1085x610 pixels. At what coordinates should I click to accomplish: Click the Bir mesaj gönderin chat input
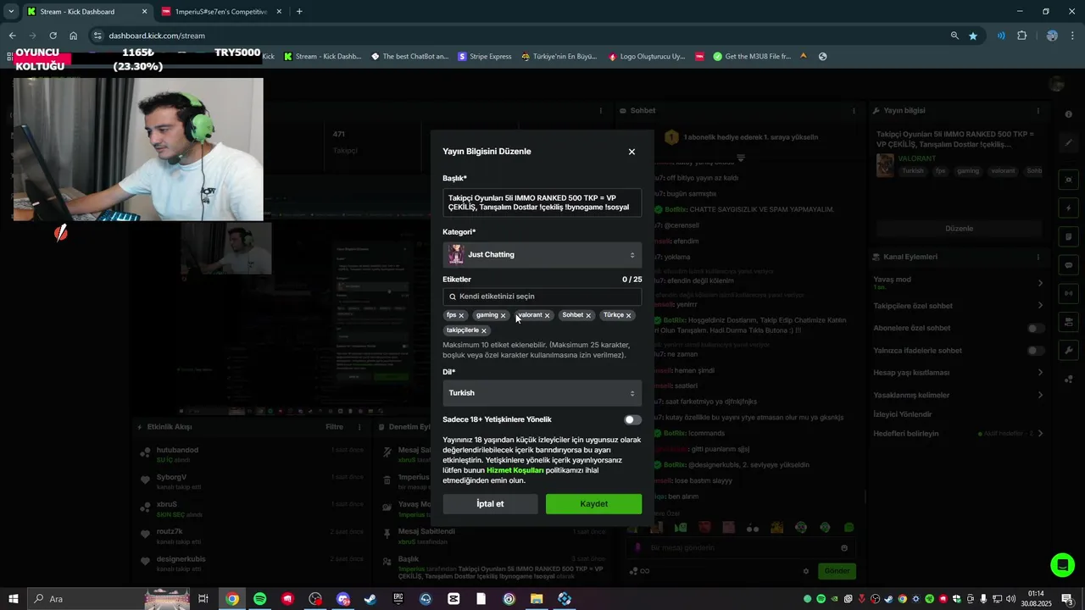pos(742,548)
